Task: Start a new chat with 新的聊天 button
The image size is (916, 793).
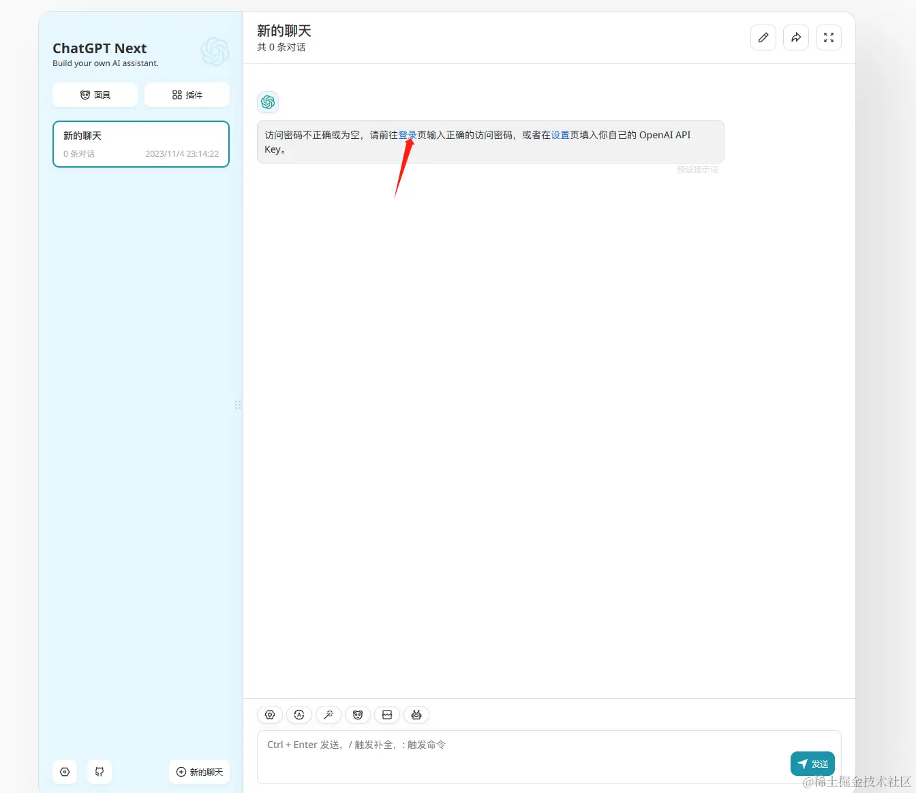Action: point(199,772)
